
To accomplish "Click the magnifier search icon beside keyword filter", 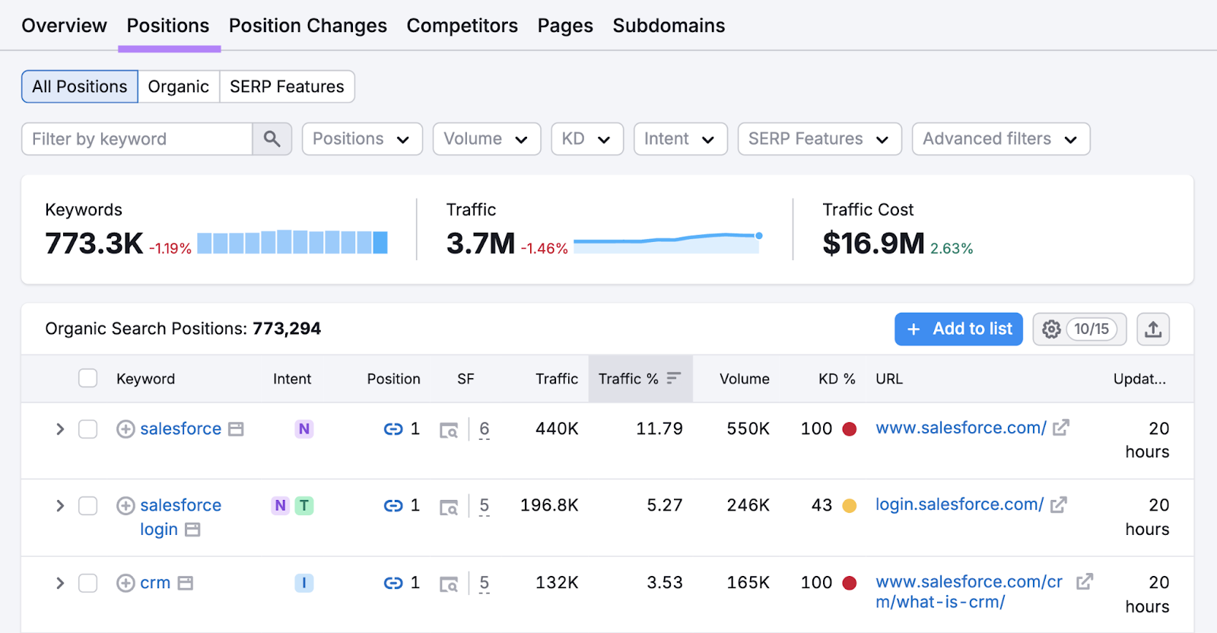I will (272, 139).
